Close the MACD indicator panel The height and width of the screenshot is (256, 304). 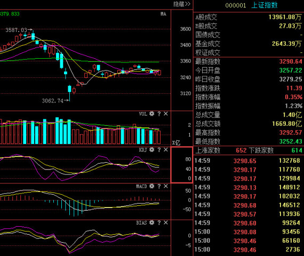click(x=166, y=186)
